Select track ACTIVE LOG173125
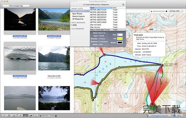186x118 pixels. click(108, 10)
